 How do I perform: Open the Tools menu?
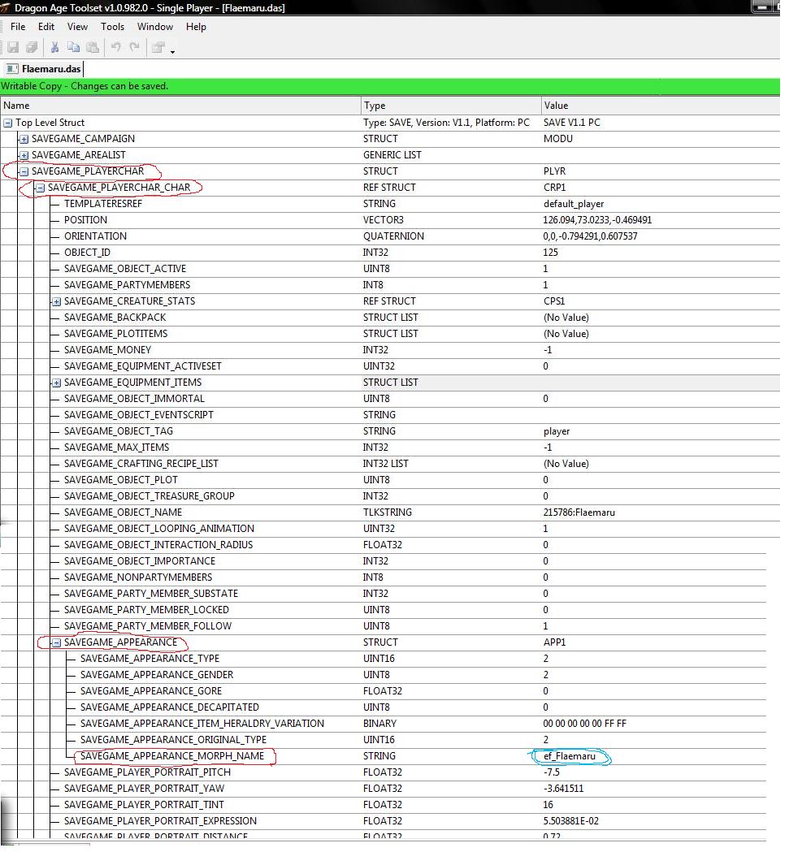[112, 27]
